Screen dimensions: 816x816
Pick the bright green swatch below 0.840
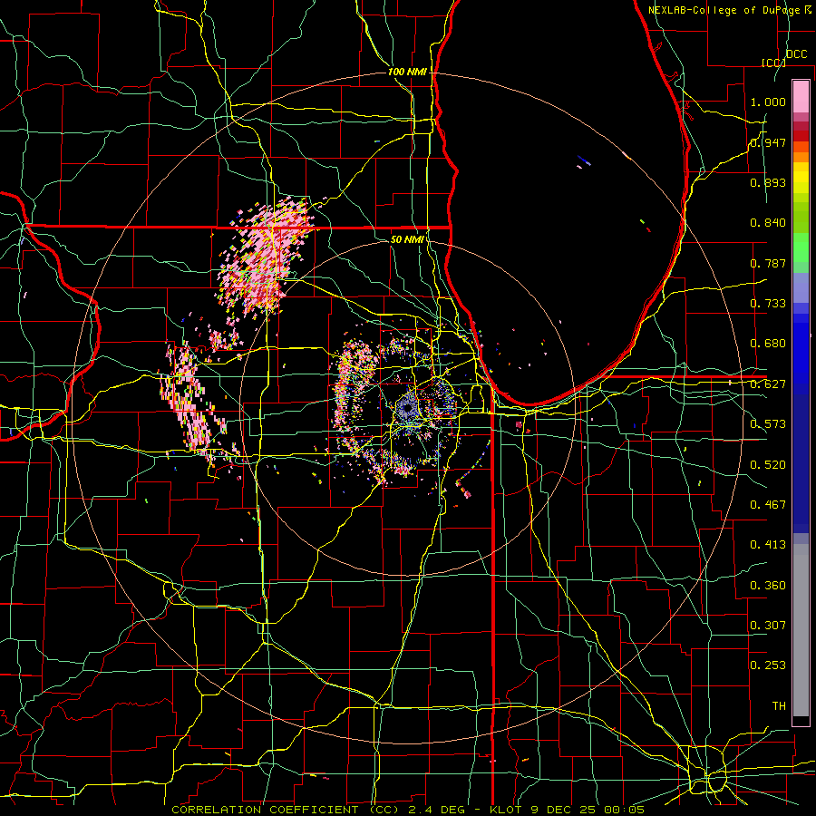801,246
